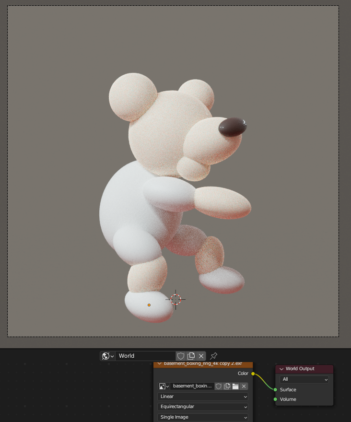Toggle fake user shield for World datablock
Screen dimensions: 351x422
click(180, 356)
